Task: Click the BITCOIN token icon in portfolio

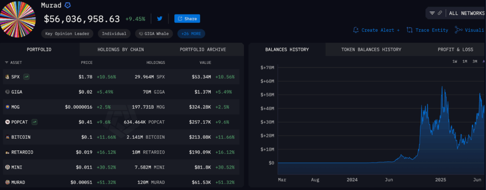Action: 7,137
